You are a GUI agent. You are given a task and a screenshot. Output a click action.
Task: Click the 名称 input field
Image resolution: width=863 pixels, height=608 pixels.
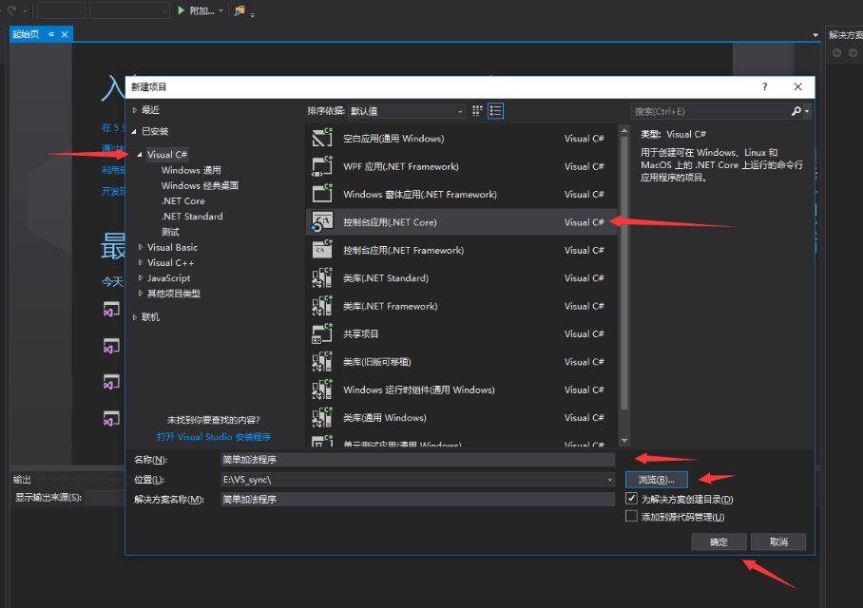(x=418, y=460)
